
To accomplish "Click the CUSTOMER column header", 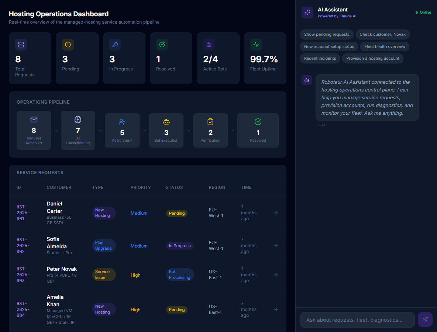I will tap(59, 187).
